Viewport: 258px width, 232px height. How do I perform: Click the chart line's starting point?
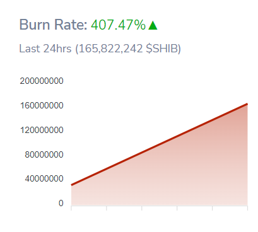click(x=71, y=185)
